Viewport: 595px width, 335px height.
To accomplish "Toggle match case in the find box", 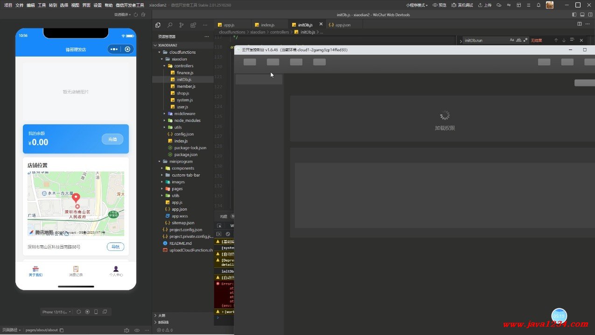I will (x=512, y=40).
